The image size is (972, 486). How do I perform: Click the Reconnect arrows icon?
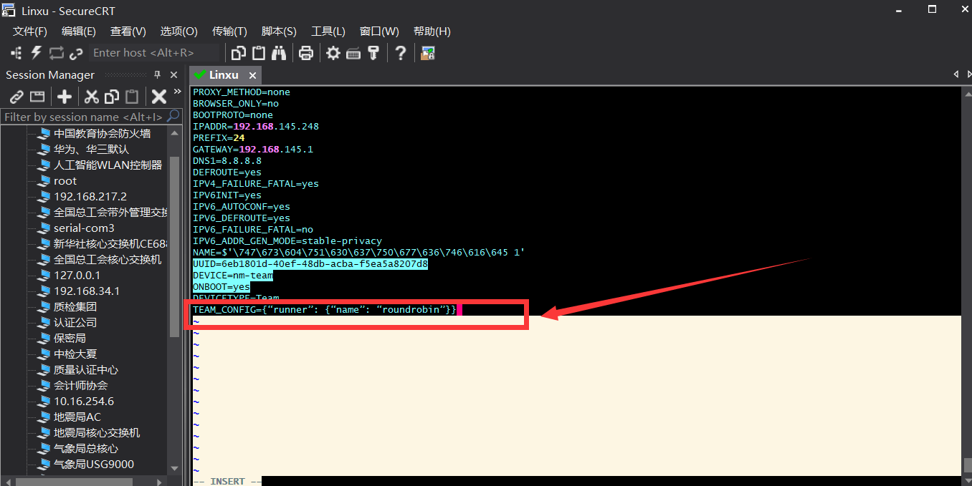(x=57, y=53)
